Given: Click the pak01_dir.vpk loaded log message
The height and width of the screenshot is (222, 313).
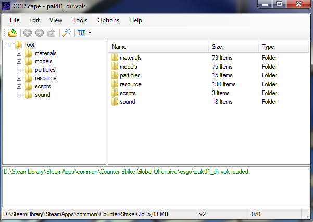Looking at the screenshot, I should pos(127,172).
